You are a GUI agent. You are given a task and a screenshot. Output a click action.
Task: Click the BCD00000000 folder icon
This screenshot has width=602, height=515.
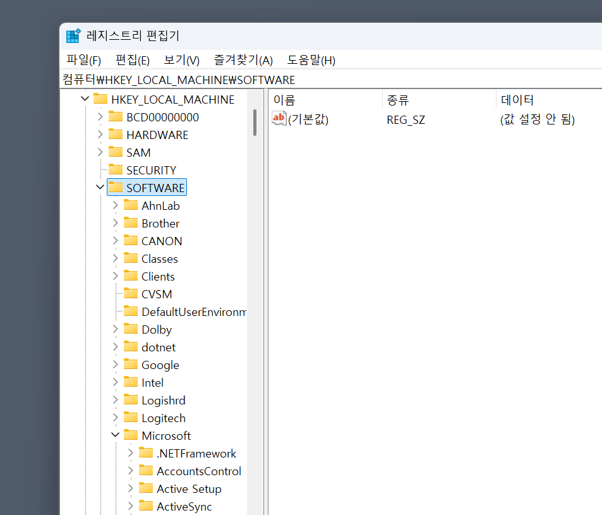pos(116,116)
